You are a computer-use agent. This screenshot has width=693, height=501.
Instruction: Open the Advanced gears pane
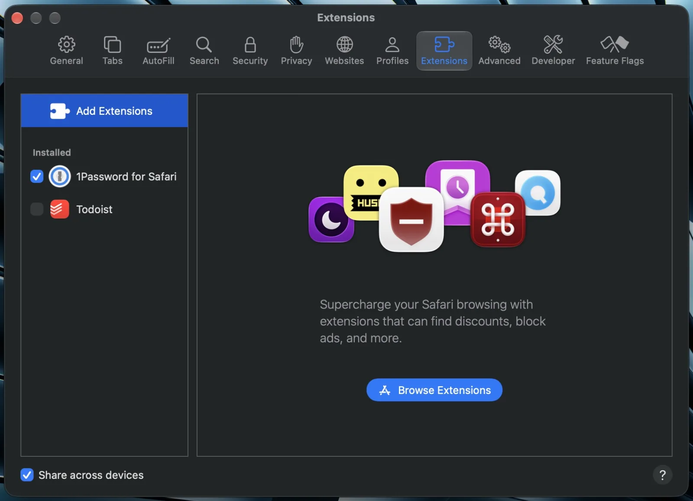coord(499,51)
